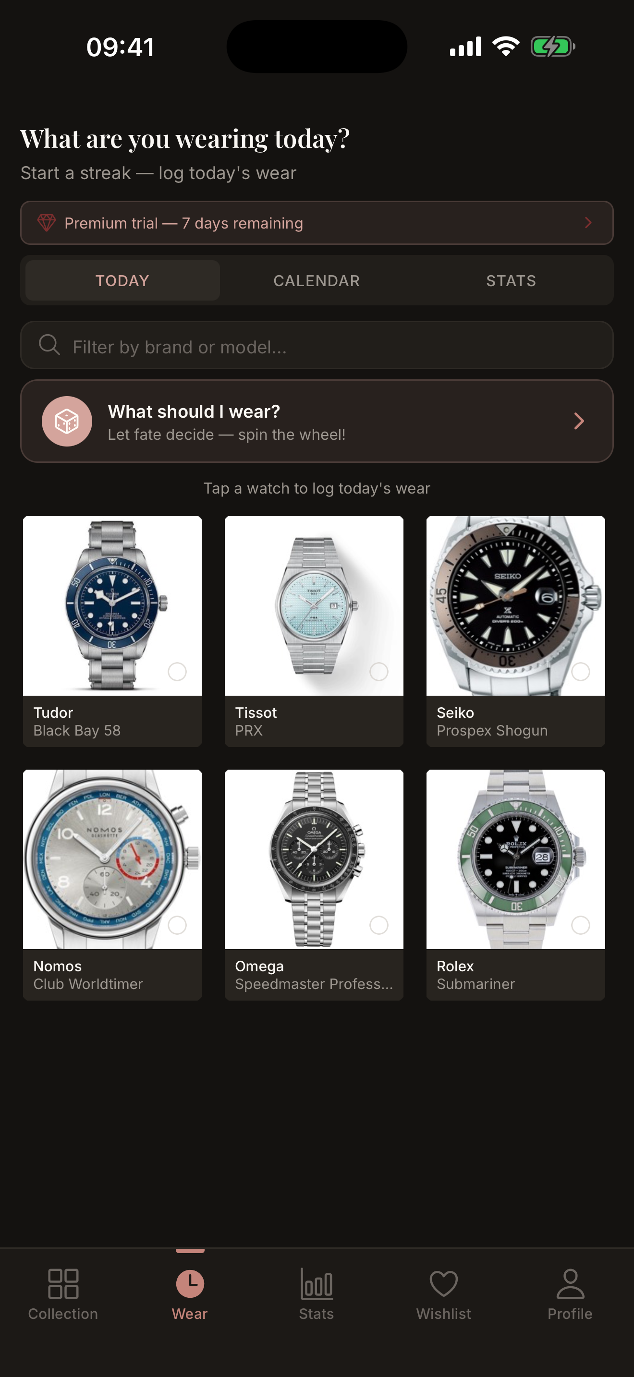Open What should I wear chevron
Image resolution: width=634 pixels, height=1377 pixels.
[579, 421]
